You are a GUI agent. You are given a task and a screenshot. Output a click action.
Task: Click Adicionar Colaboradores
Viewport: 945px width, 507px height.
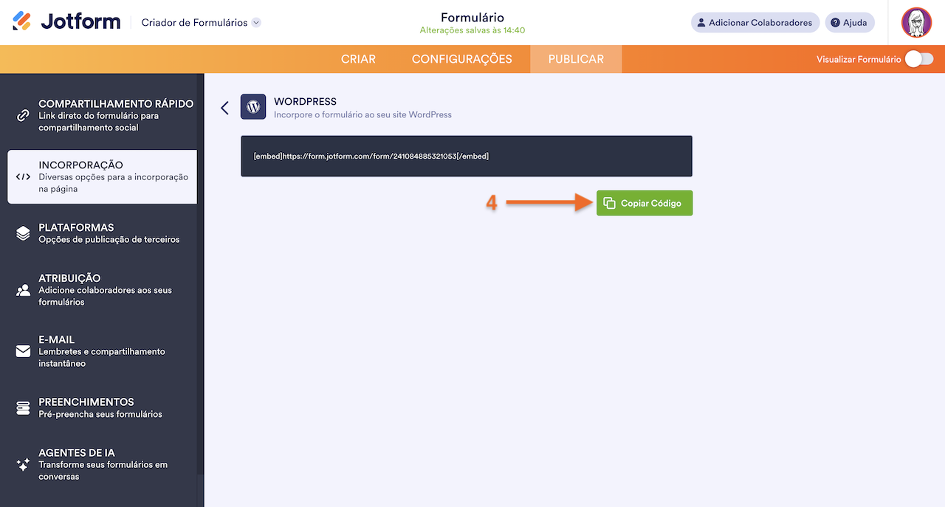click(755, 22)
